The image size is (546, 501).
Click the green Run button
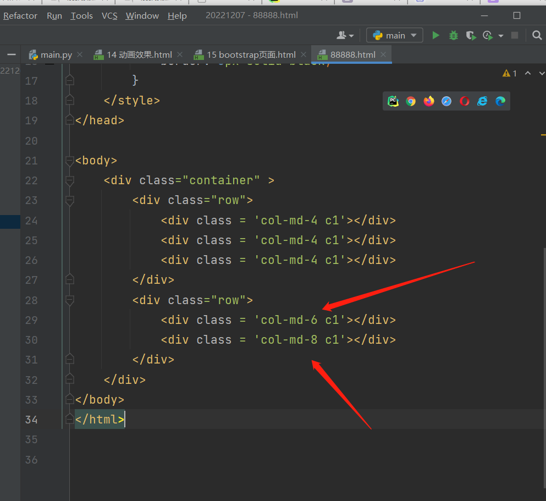(x=435, y=35)
